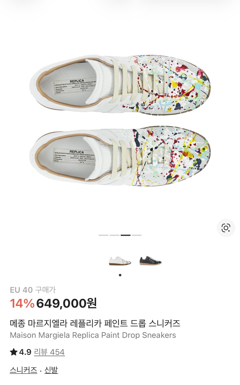Tap the 4.9 rating score
Viewport: 240px width, 385px height.
coord(25,352)
